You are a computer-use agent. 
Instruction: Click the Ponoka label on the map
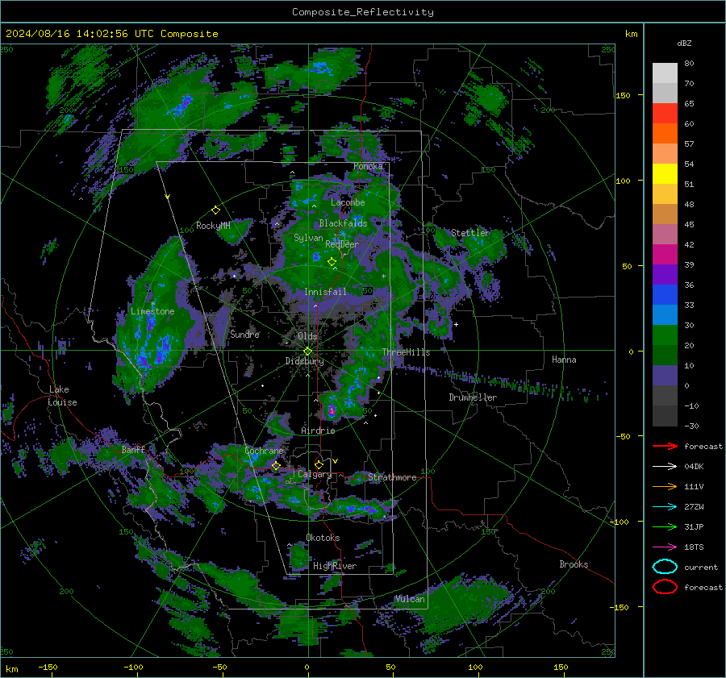368,166
